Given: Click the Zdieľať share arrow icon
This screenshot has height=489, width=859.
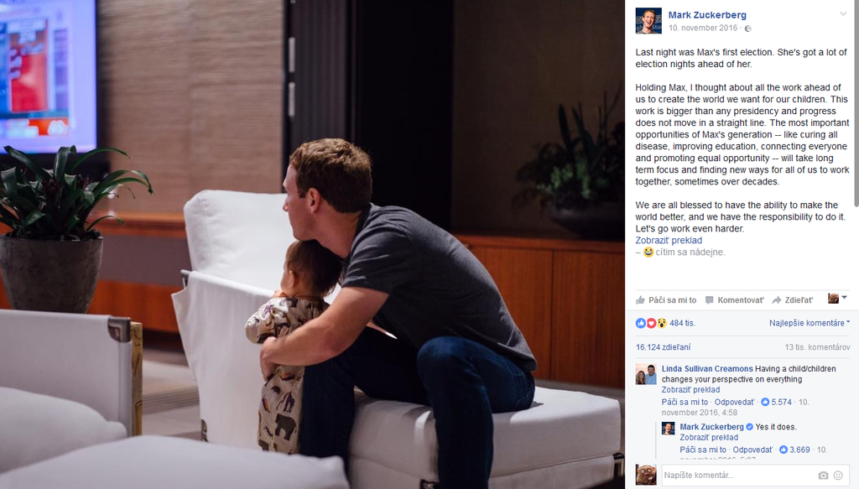Looking at the screenshot, I should coord(776,300).
